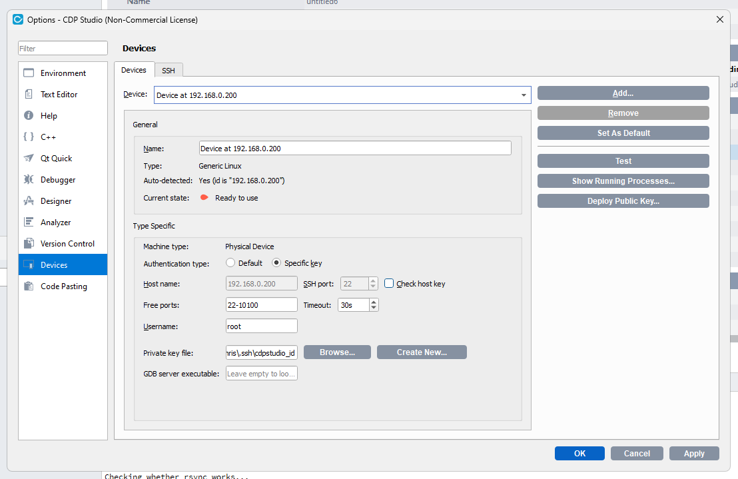
Task: Click the Add... device button
Action: [x=623, y=93]
